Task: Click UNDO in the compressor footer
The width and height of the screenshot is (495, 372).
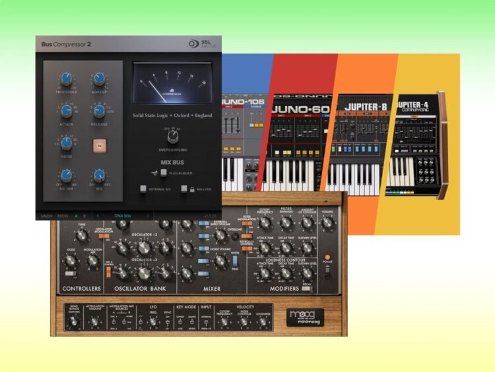Action: tap(46, 216)
